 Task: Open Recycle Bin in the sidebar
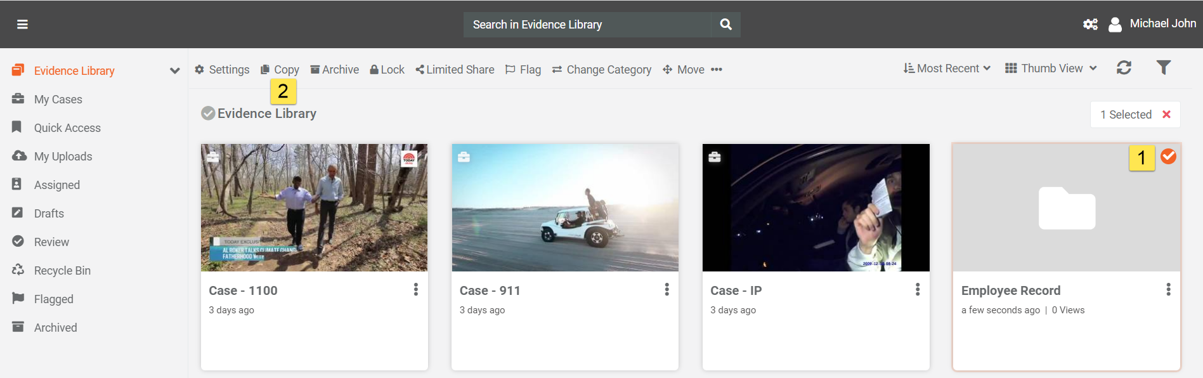click(62, 271)
